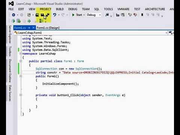Screen dimensions: 180x135
Task: Open the Undo history dropdown arrow
Action: (x=59, y=15)
